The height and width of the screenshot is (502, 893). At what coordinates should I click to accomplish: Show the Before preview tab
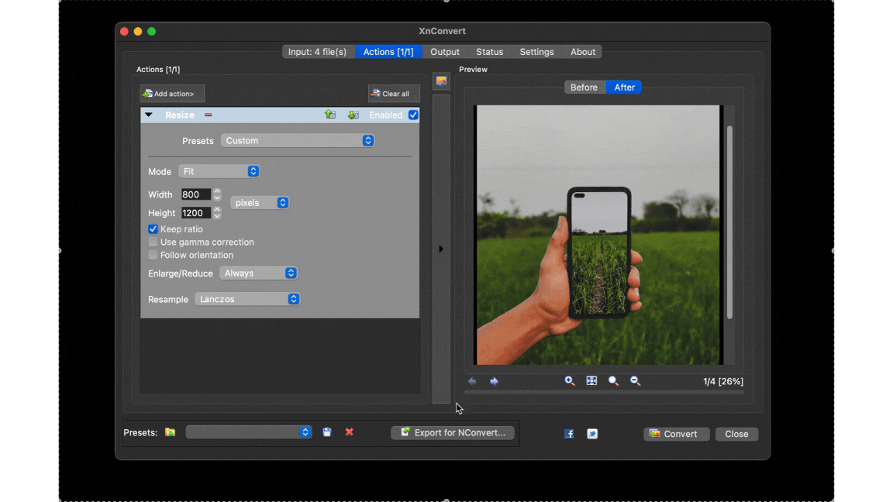584,88
